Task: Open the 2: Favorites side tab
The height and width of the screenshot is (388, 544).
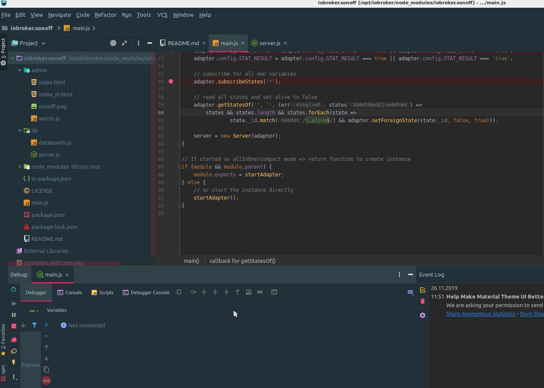Action: coord(3,340)
